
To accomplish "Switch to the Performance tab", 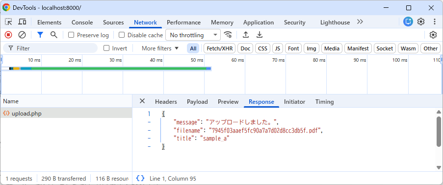I will 183,23.
